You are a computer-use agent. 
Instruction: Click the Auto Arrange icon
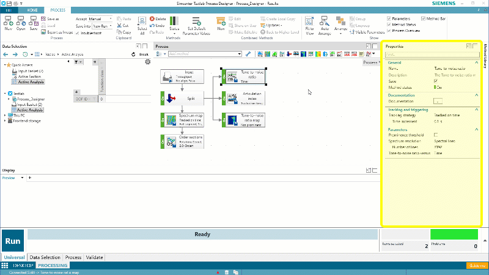325,23
